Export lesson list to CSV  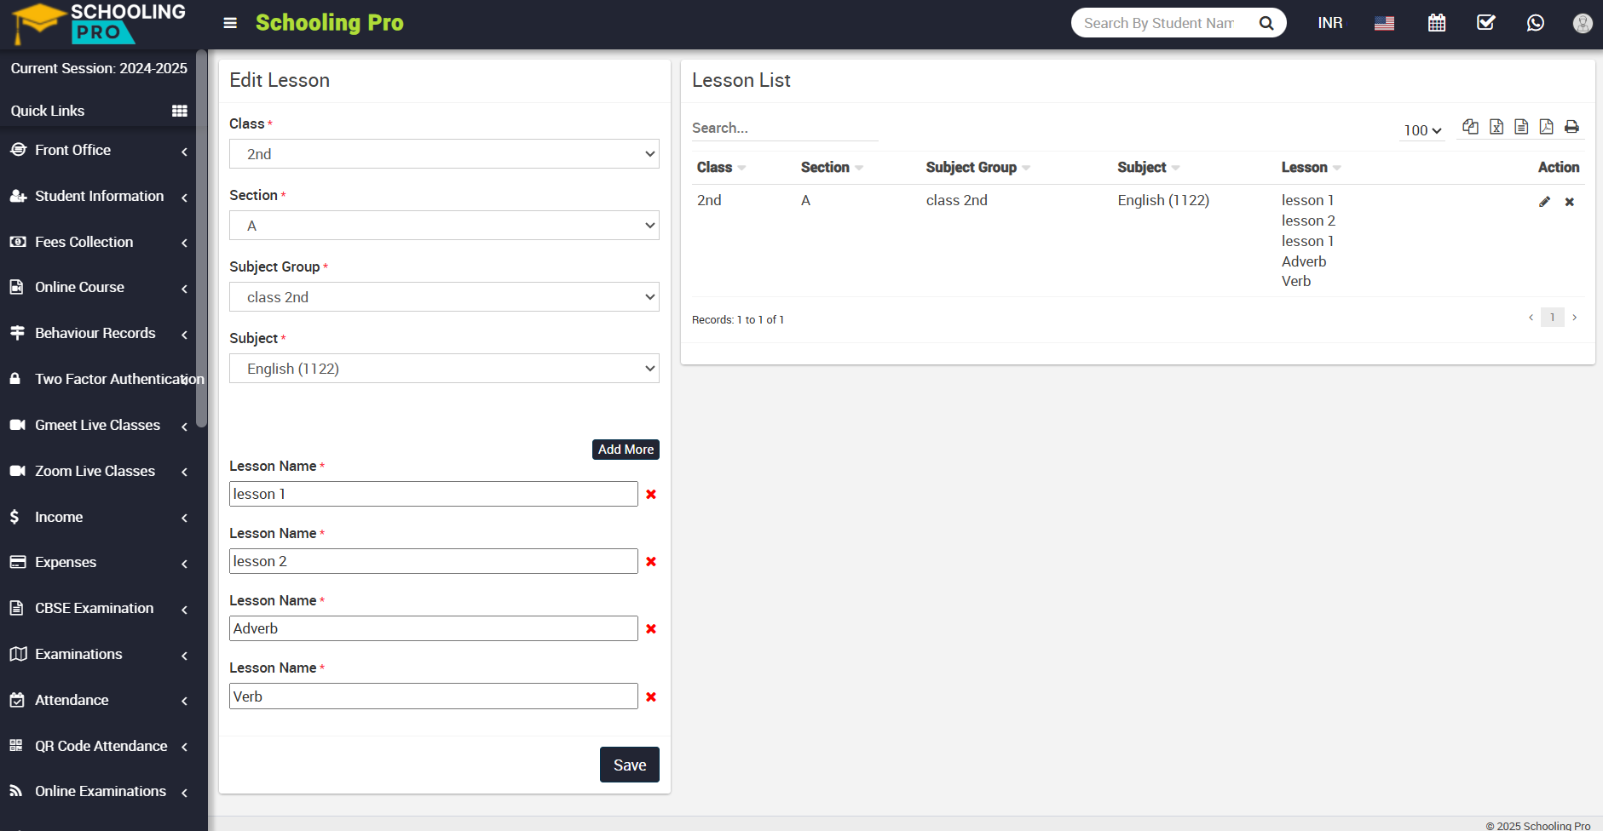pyautogui.click(x=1521, y=127)
